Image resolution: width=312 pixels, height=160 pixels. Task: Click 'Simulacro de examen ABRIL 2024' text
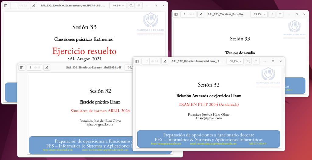coord(100,111)
